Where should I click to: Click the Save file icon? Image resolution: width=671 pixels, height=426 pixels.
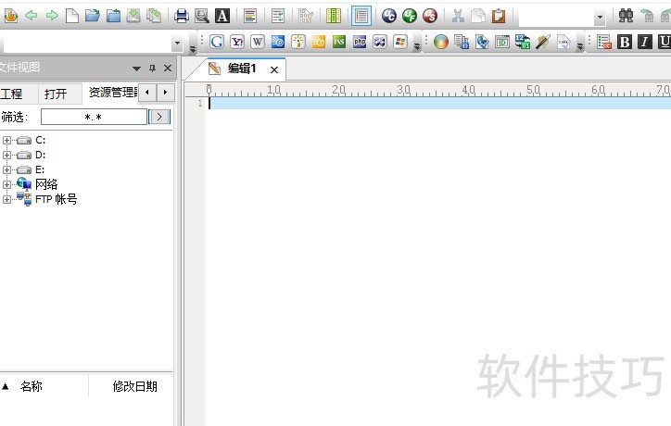[133, 17]
